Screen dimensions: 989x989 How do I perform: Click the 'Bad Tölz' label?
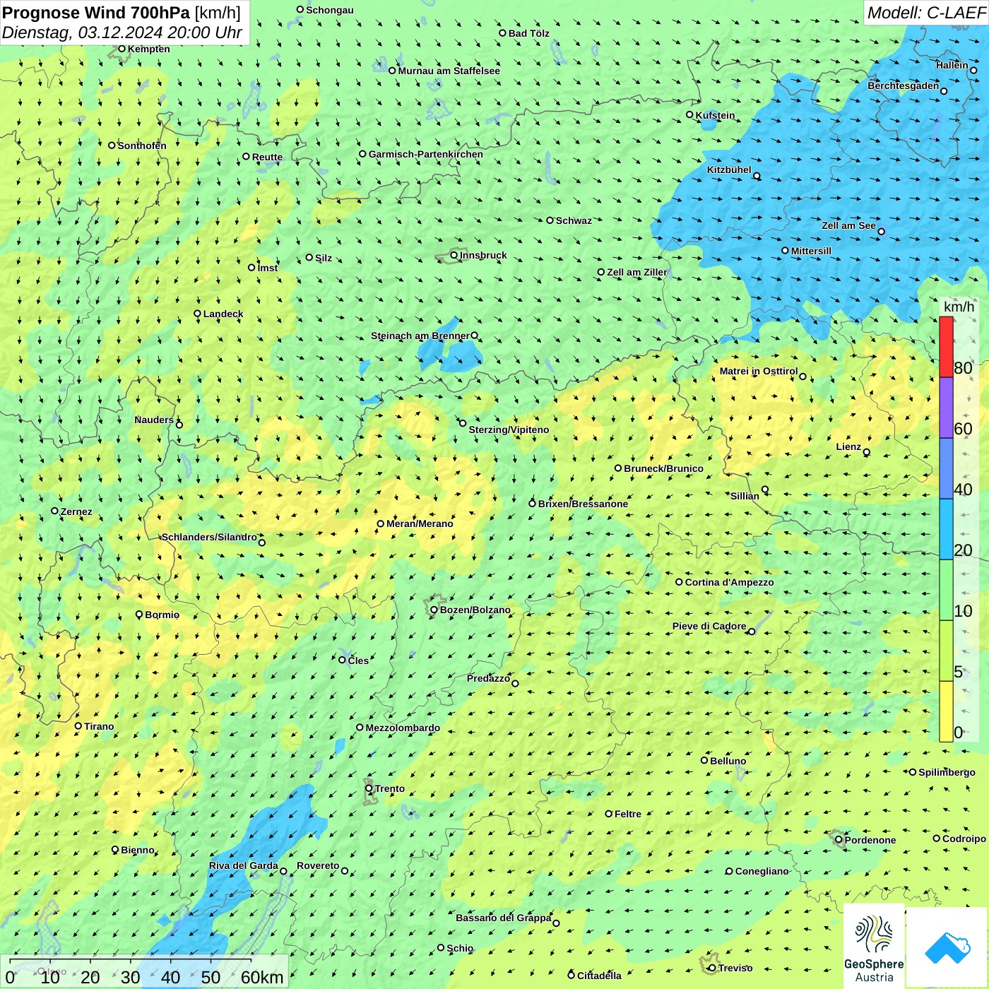(529, 33)
